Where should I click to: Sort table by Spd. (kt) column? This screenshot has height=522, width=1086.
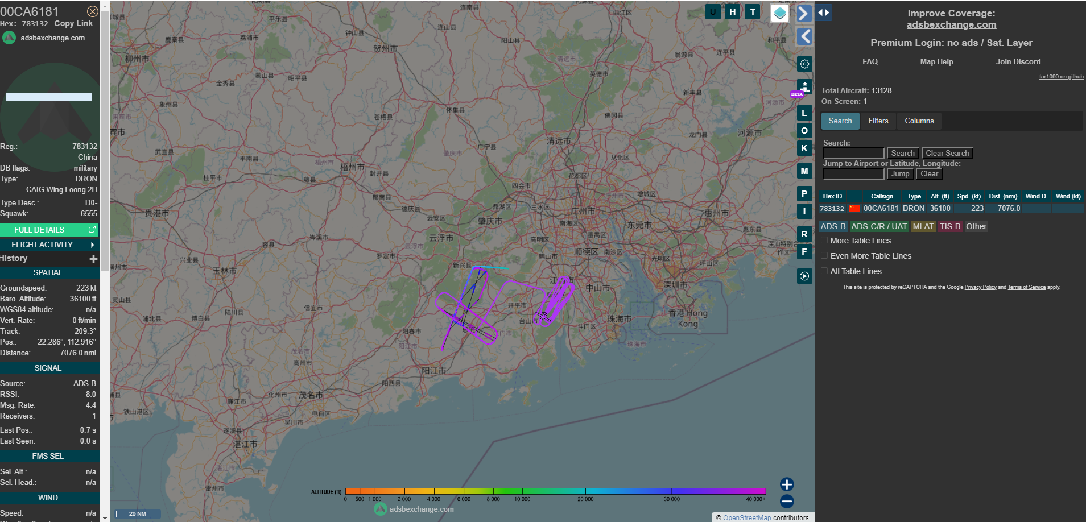point(969,196)
